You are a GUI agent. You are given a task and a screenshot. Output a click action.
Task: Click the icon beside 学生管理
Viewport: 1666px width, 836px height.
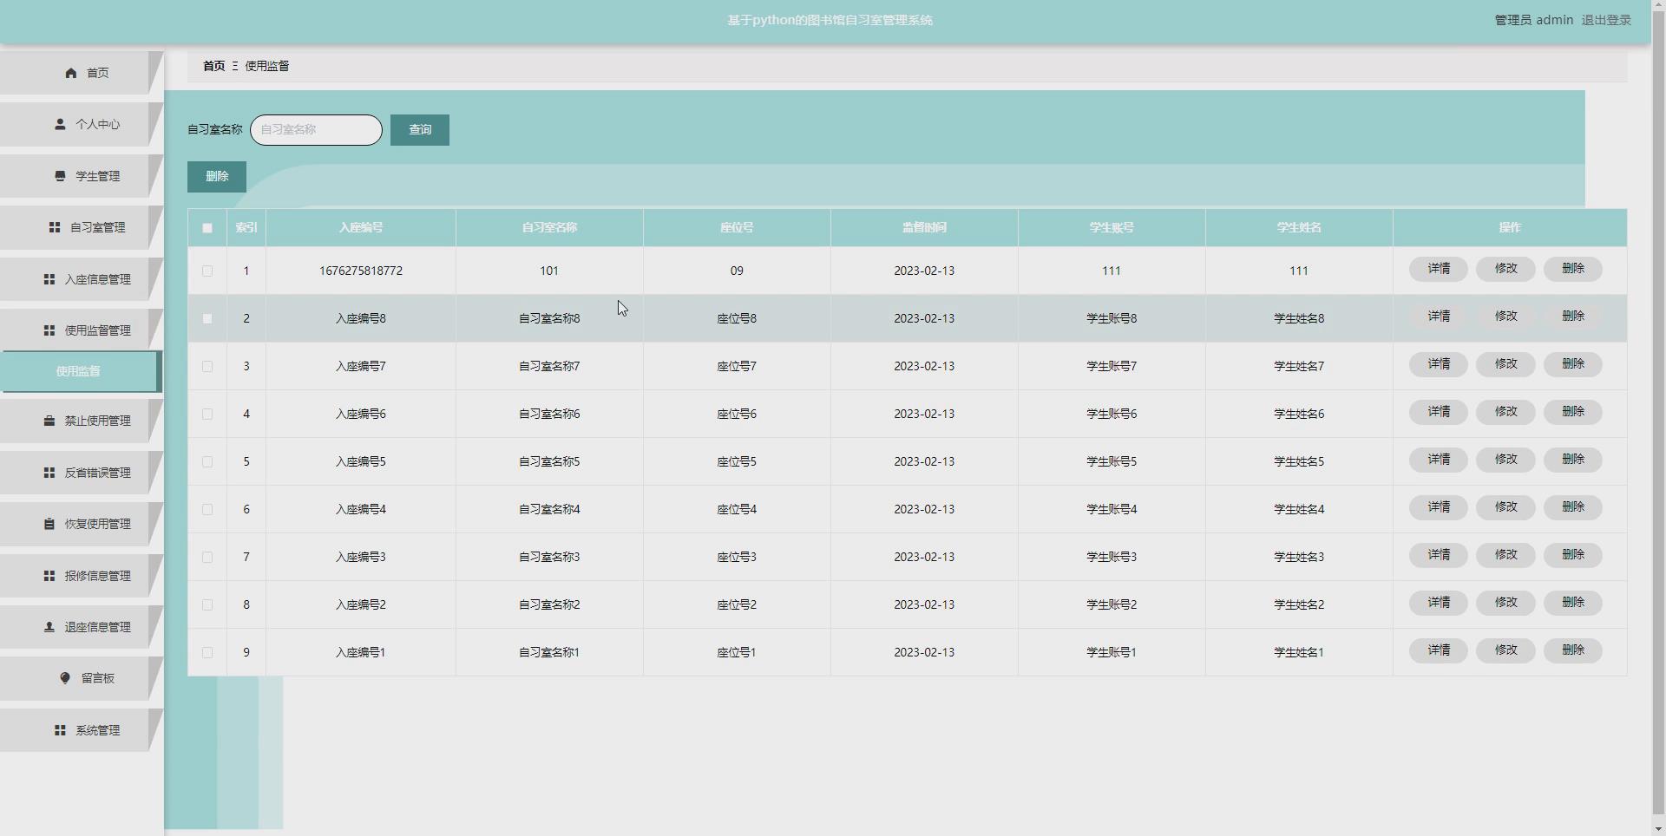point(60,176)
